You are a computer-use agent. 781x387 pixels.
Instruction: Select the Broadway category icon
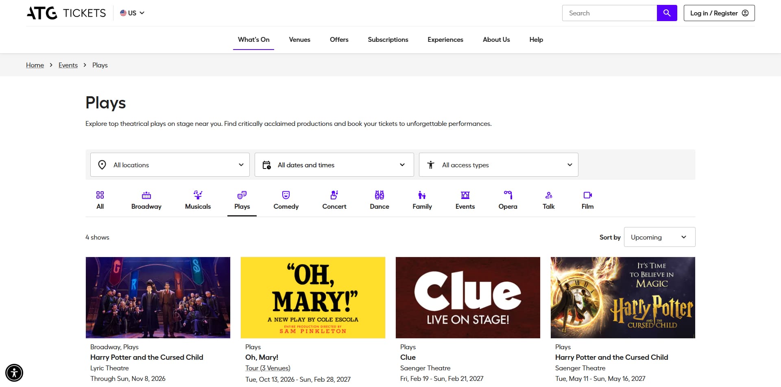pos(146,195)
